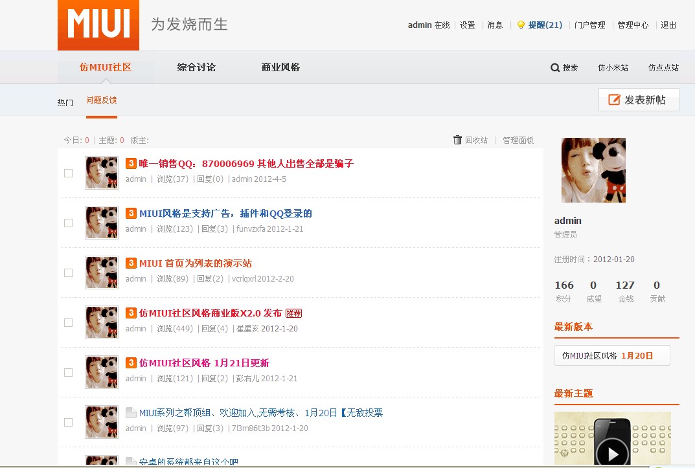Open thread MIUI系列之帮顶组、欢迎加入
This screenshot has width=695, height=468.
[261, 412]
